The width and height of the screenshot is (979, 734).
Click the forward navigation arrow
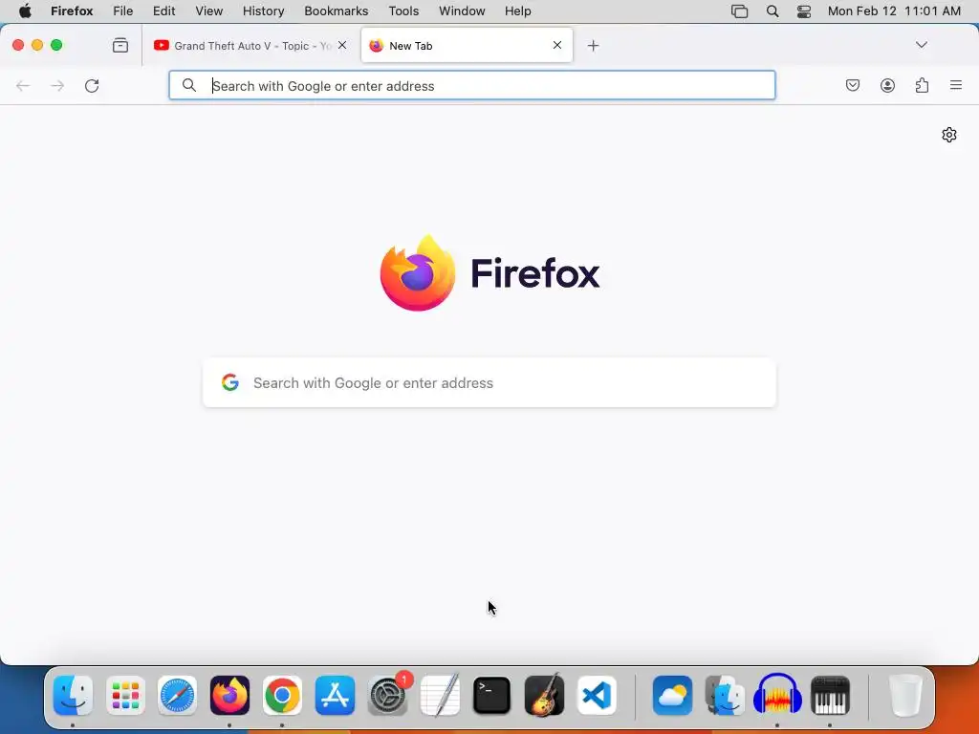pos(57,85)
